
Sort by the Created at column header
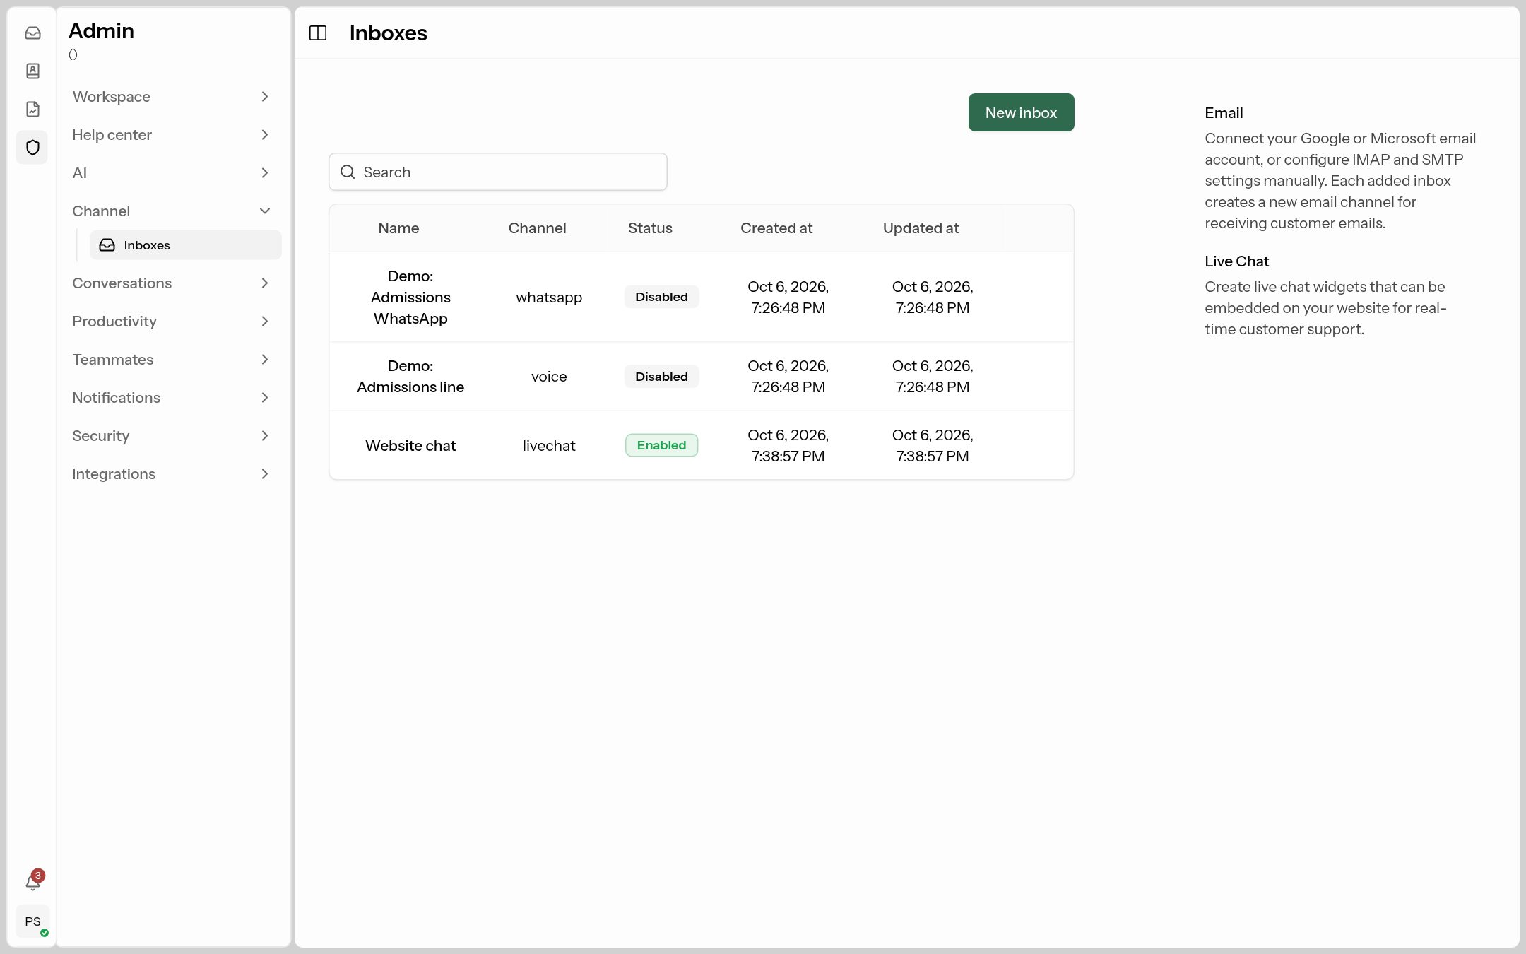pos(776,228)
